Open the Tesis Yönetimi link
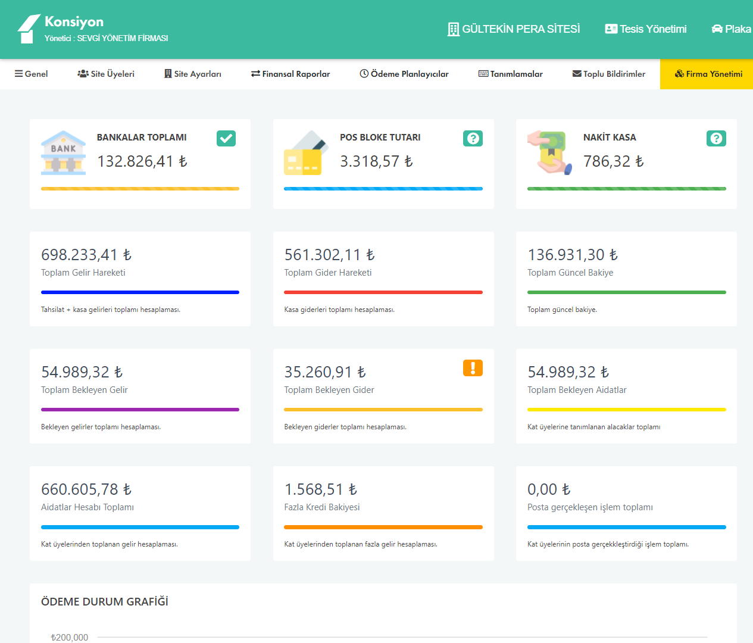The image size is (753, 643). (x=646, y=29)
